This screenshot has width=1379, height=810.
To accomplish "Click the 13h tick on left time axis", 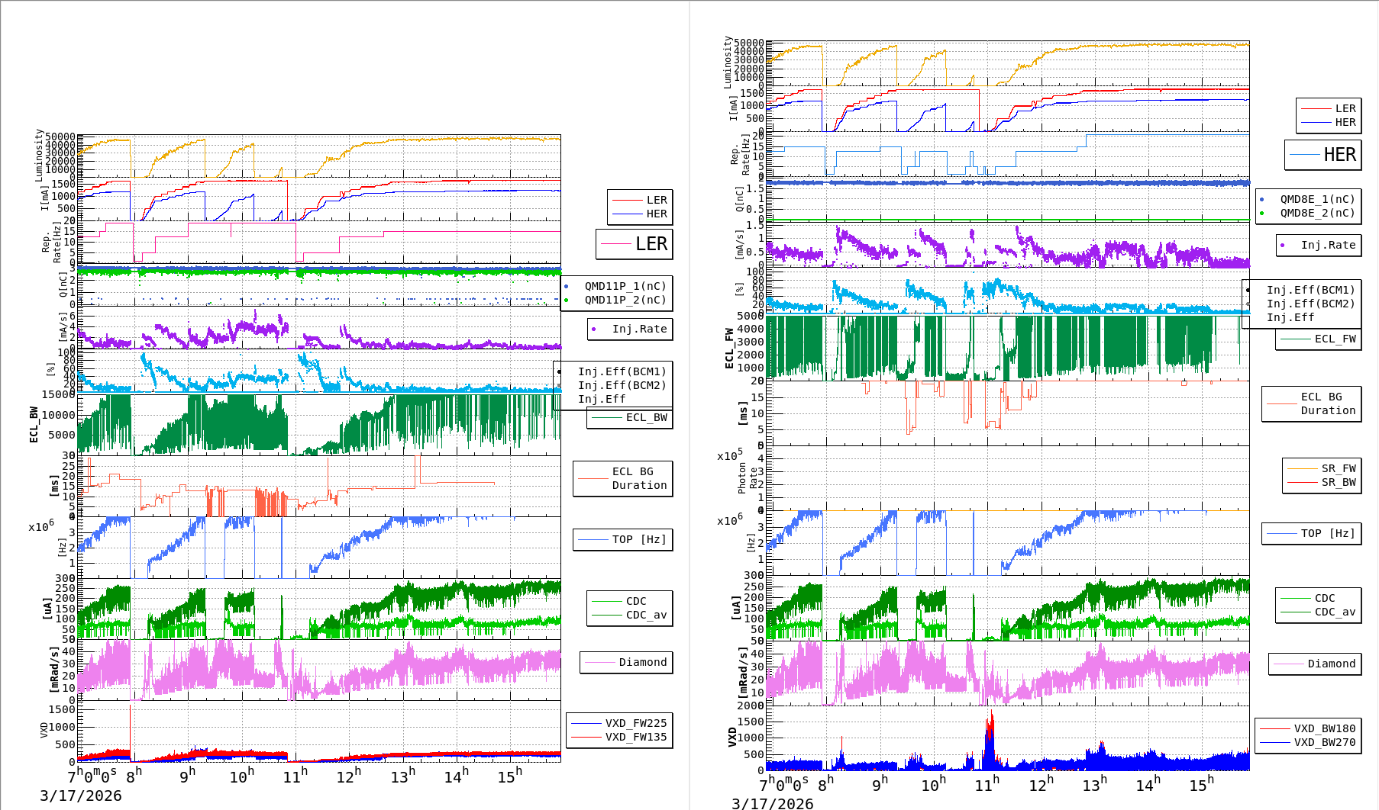I will coord(402,776).
